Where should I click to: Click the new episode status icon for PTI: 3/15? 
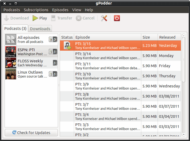pyautogui.click(x=67, y=46)
